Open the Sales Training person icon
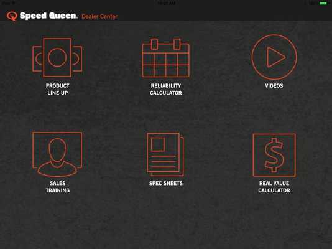This screenshot has height=249, width=332. (x=57, y=154)
